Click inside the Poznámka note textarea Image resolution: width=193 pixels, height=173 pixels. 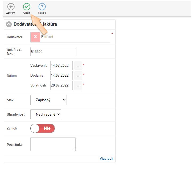pos(53,144)
